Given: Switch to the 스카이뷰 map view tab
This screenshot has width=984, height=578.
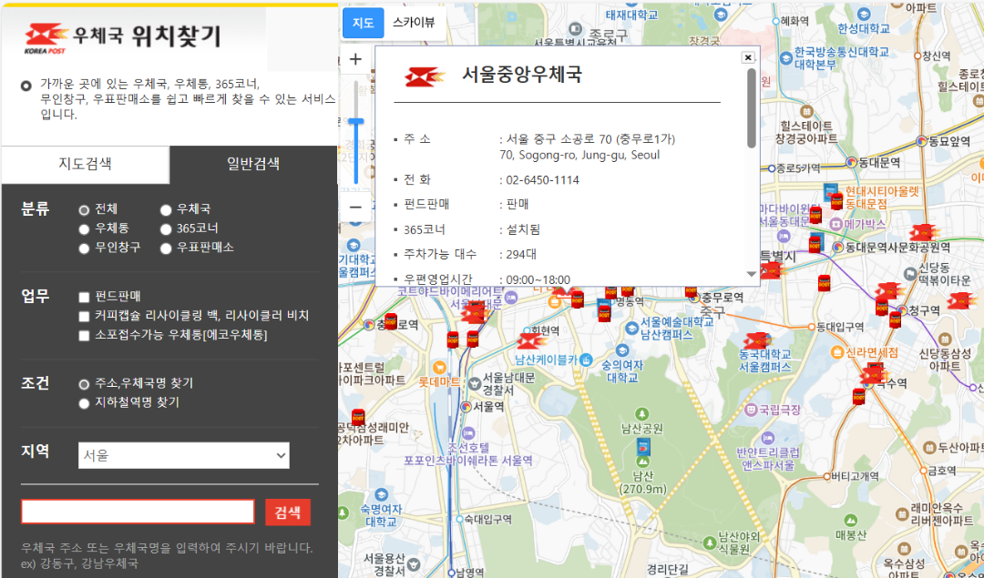Looking at the screenshot, I should coord(414,23).
